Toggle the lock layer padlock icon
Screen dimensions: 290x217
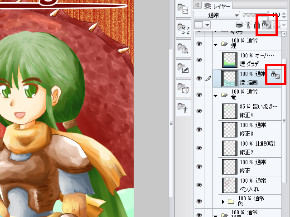(x=257, y=25)
